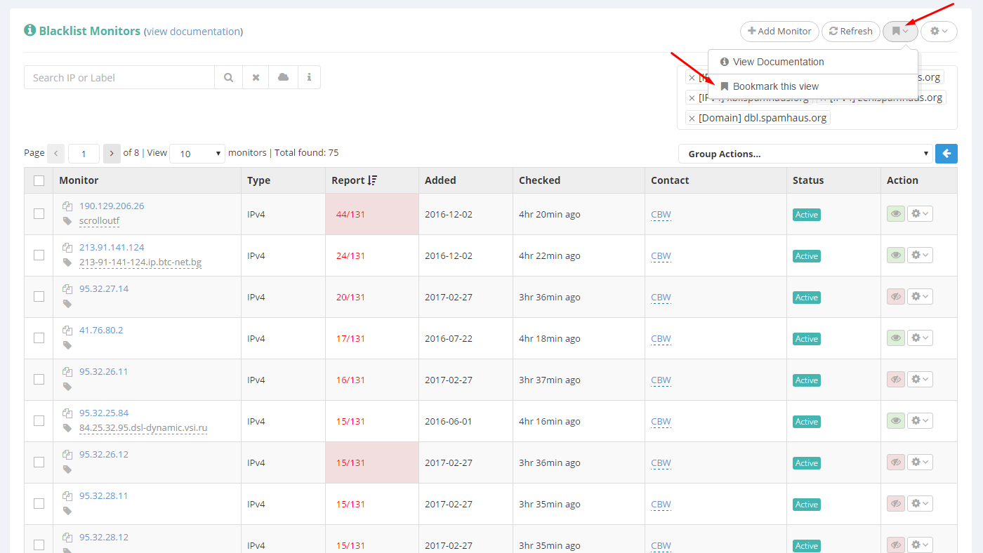
Task: Click CBW contact in the 213.91.141.124 row
Action: coord(661,255)
